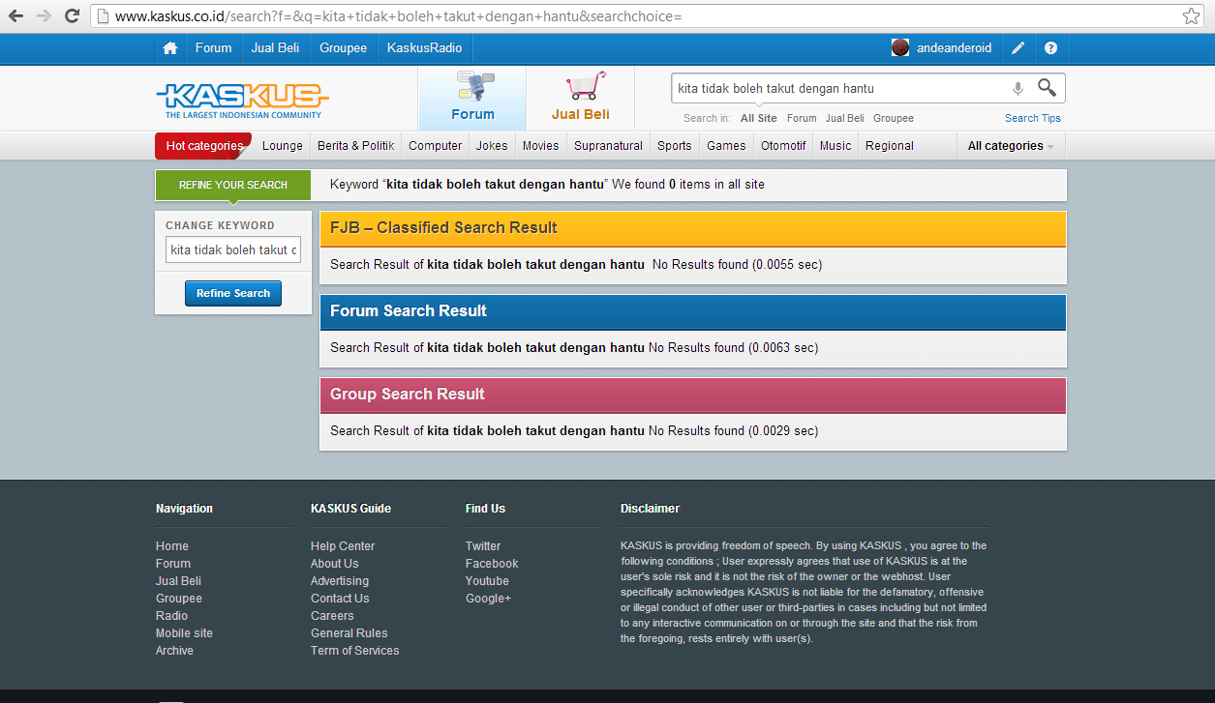The height and width of the screenshot is (703, 1215).
Task: Search in Groupee option
Action: pos(894,119)
